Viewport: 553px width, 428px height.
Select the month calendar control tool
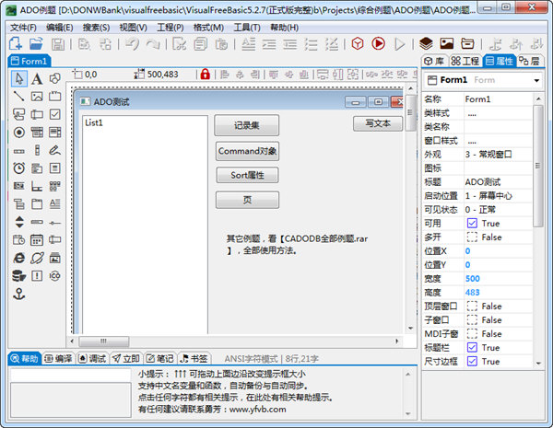[x=37, y=240]
